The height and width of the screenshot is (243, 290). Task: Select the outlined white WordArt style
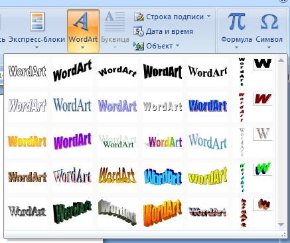27,72
